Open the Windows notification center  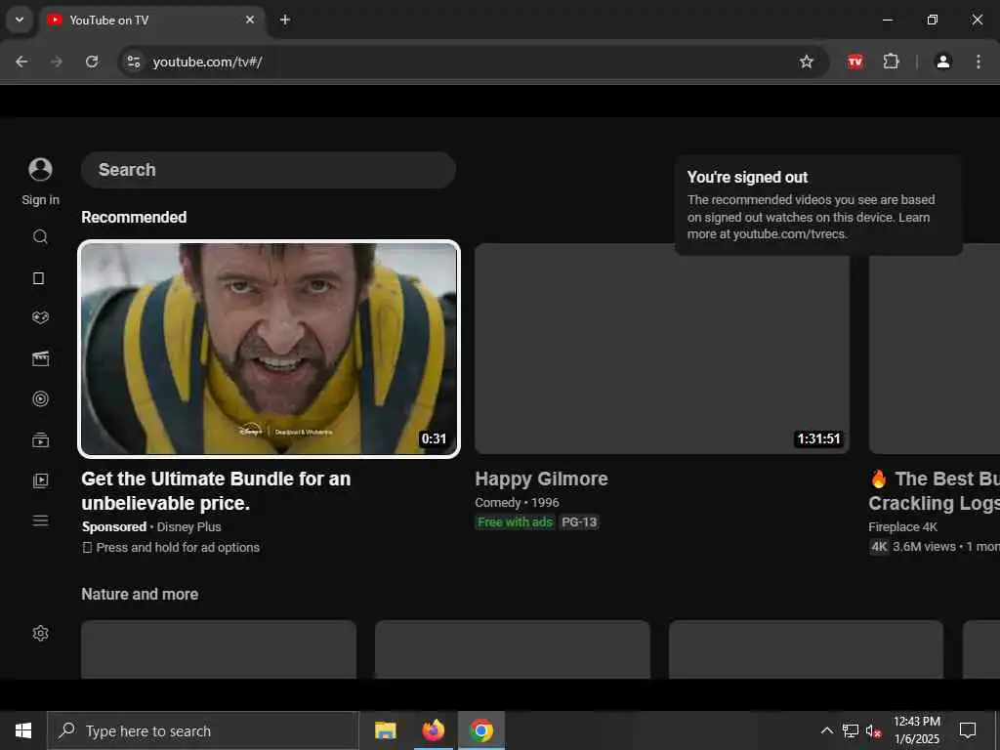[x=968, y=730]
